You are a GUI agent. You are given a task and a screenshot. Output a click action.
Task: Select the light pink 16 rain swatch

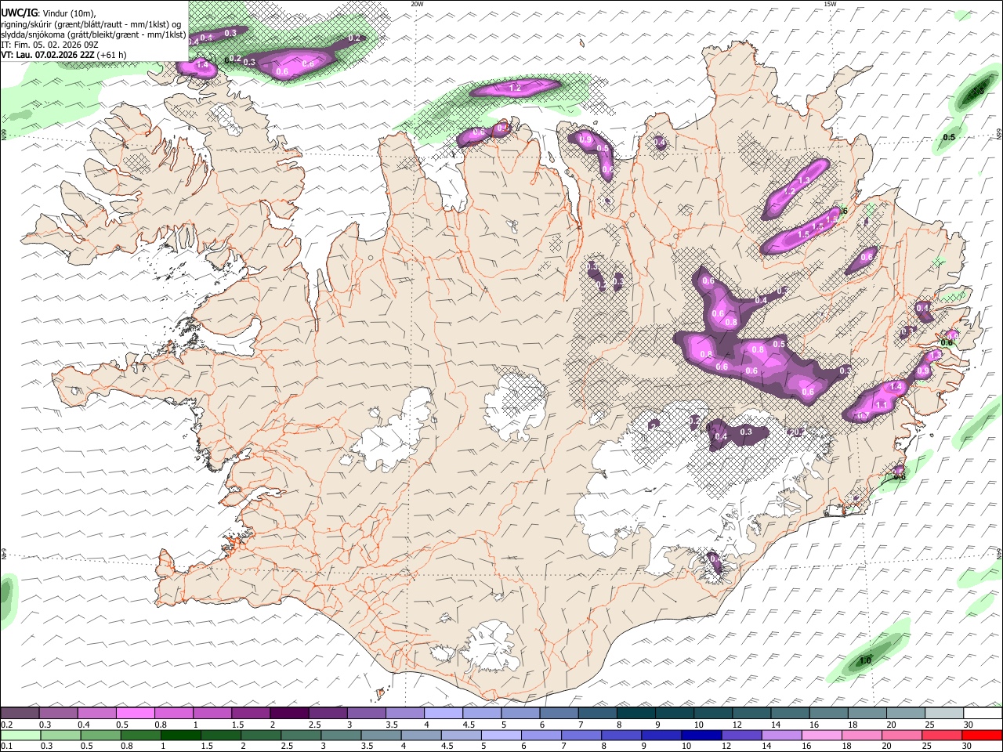pos(823,735)
